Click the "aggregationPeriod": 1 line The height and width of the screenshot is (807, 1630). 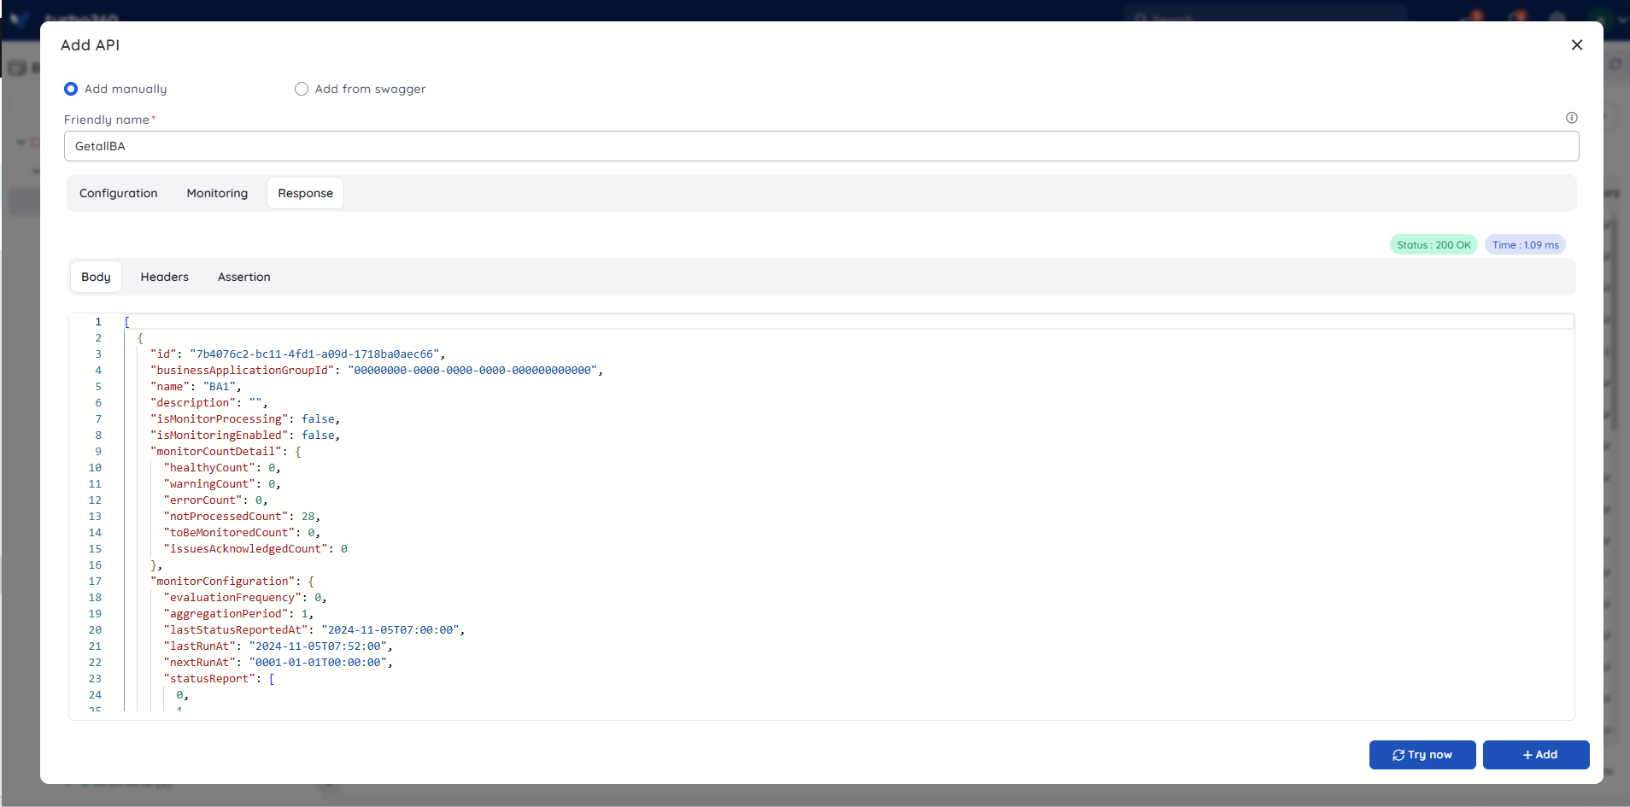coord(238,614)
